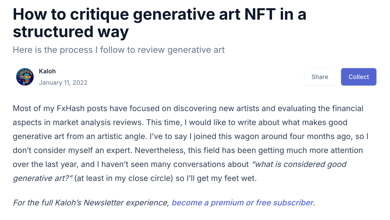Image resolution: width=390 pixels, height=220 pixels.
Task: Click Kaloh's round avatar picture
Action: click(25, 77)
